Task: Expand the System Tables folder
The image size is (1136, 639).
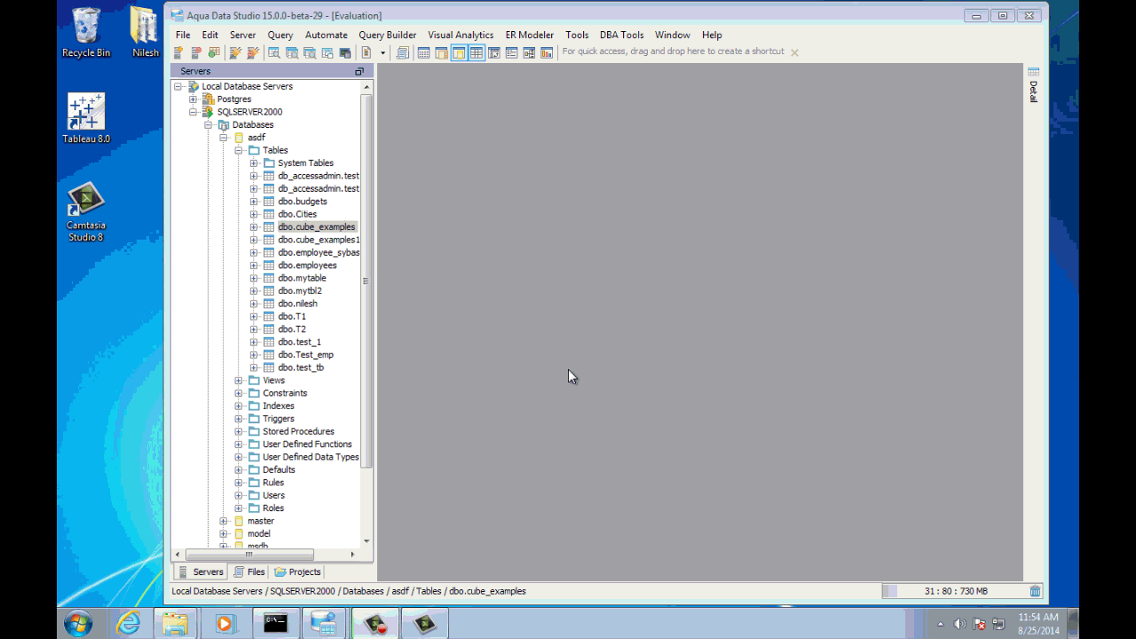Action: (x=254, y=163)
